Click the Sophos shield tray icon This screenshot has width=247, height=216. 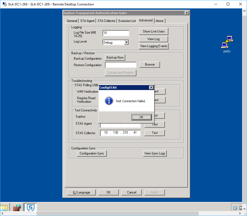click(235, 208)
